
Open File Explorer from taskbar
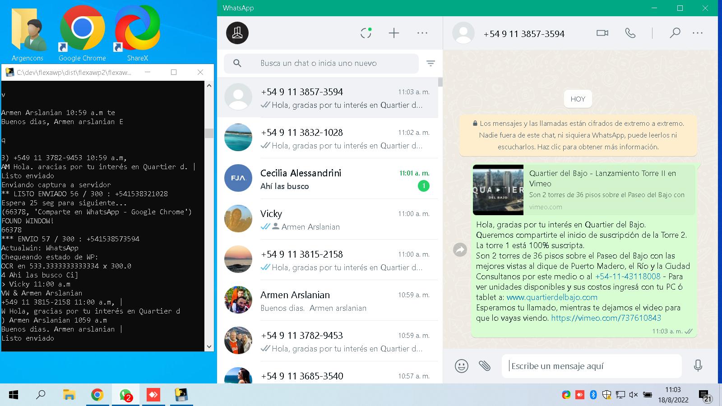69,395
